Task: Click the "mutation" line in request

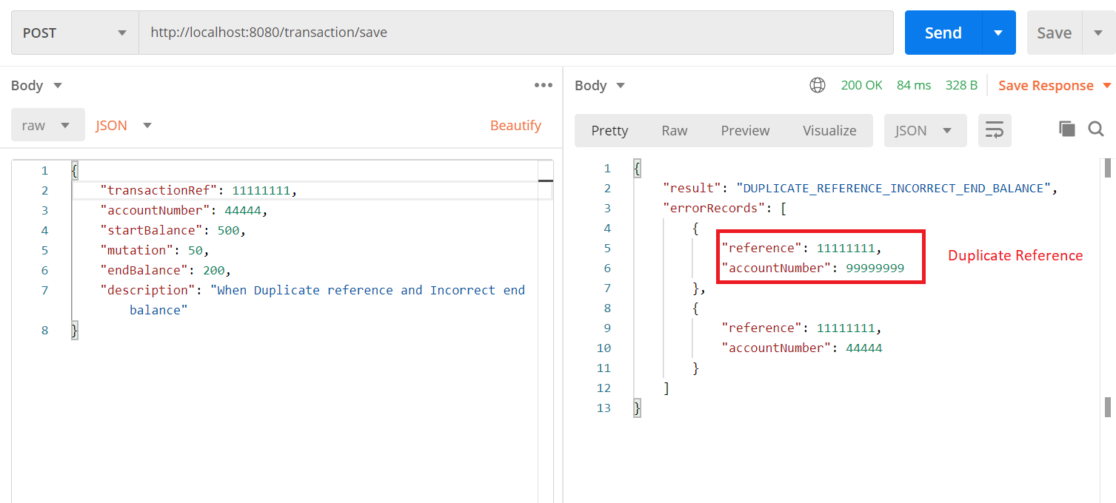Action: pos(155,250)
